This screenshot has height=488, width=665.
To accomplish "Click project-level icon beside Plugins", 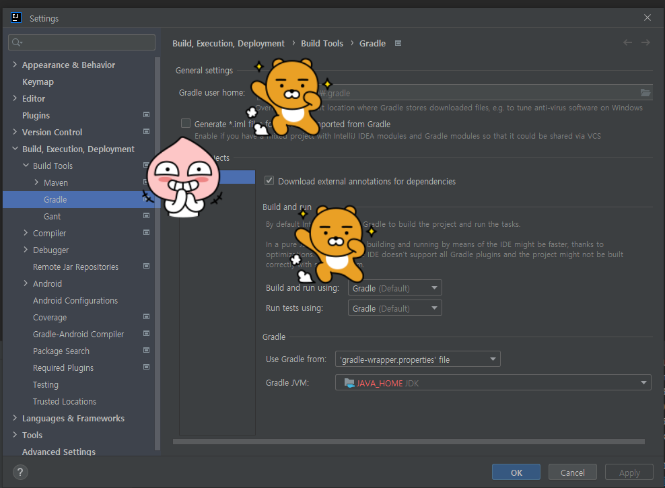I will pos(146,114).
